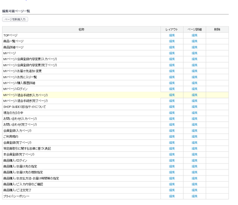Edit layout of MYページ/会員登録内容変更(完了ページ)
Viewport: 238px width, 205px height.
(172, 65)
